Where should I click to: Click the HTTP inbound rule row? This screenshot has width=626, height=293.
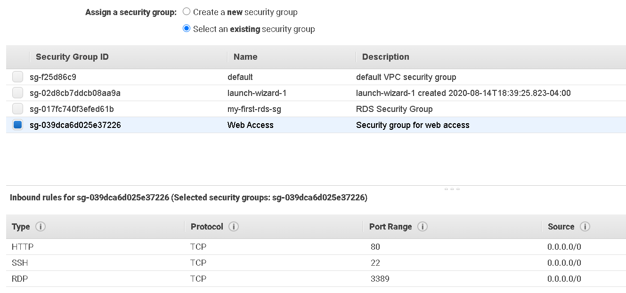(188, 246)
